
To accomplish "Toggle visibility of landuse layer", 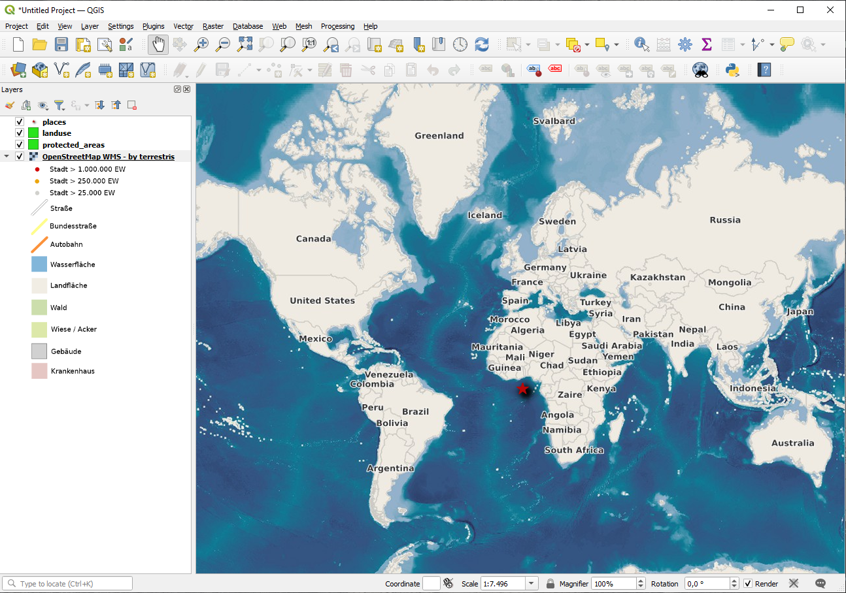I will [x=20, y=133].
